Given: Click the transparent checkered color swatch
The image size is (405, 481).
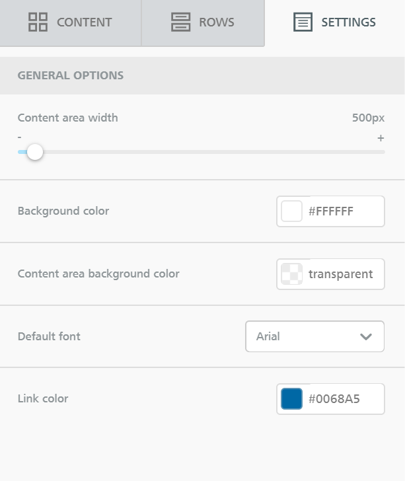Looking at the screenshot, I should 291,274.
